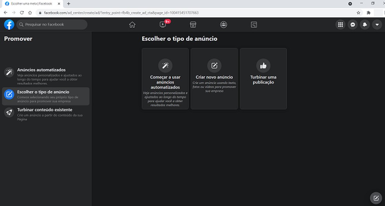Screen dimensions: 385x206
Task: Open the Home feed icon
Action: coord(132,25)
